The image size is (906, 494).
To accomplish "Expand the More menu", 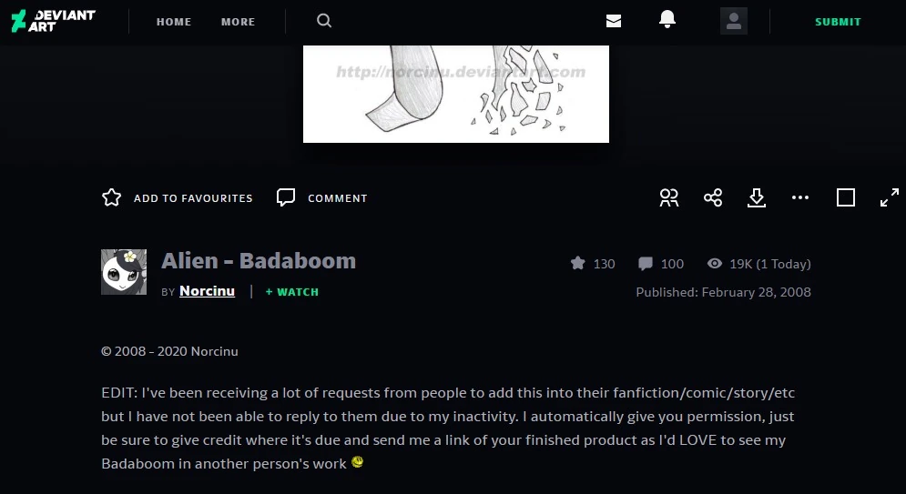I will pyautogui.click(x=238, y=22).
